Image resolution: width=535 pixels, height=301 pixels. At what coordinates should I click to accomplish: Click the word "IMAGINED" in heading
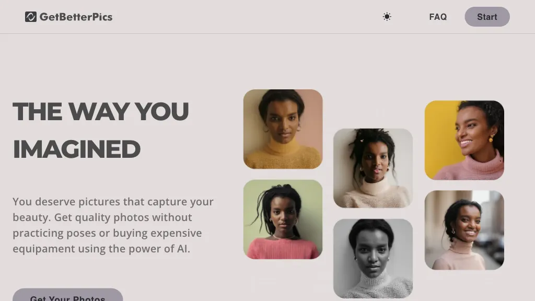click(76, 149)
